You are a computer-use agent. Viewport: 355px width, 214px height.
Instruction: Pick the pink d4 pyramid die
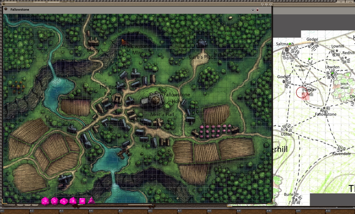coord(91,201)
